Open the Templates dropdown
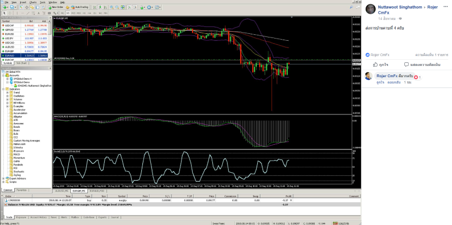The width and height of the screenshot is (452, 225). [158, 7]
